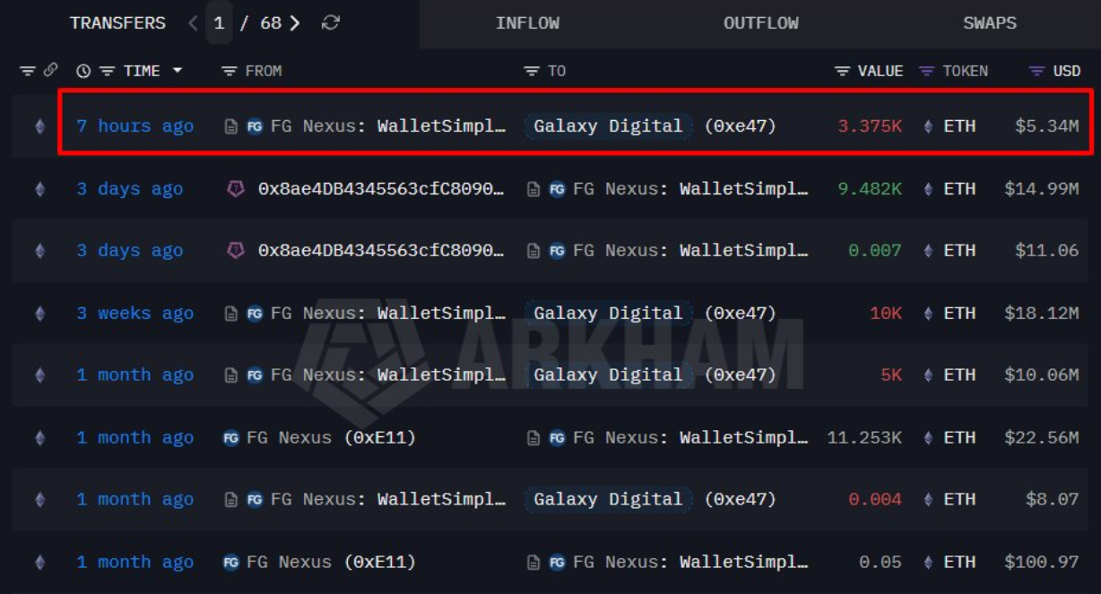Go to the previous transfers page
The width and height of the screenshot is (1101, 594).
tap(193, 23)
